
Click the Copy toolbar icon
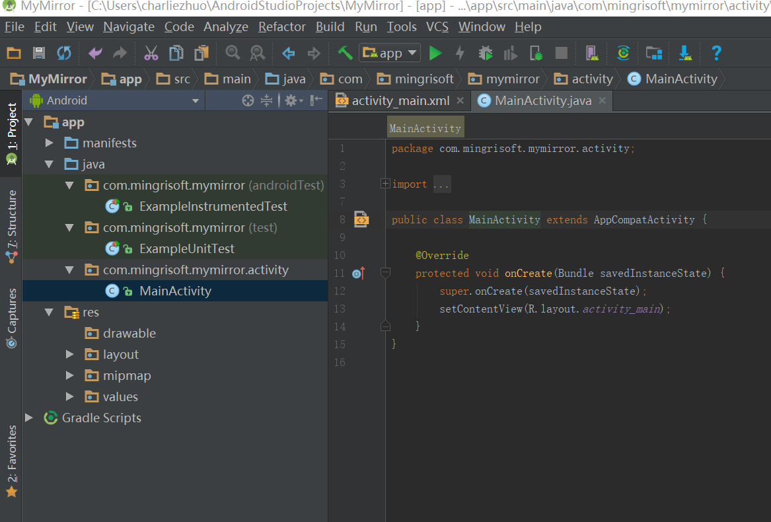(176, 53)
